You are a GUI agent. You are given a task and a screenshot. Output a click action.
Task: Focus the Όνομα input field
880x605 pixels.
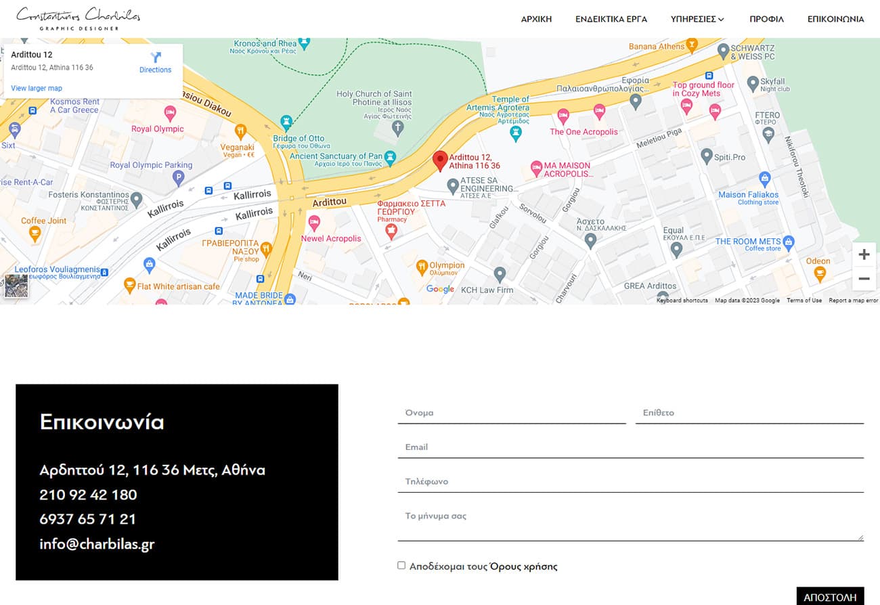pyautogui.click(x=512, y=413)
